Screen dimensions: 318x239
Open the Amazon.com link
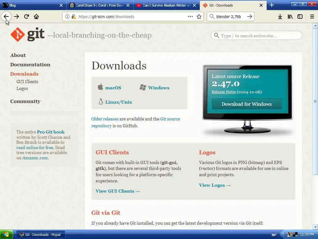tap(35, 158)
